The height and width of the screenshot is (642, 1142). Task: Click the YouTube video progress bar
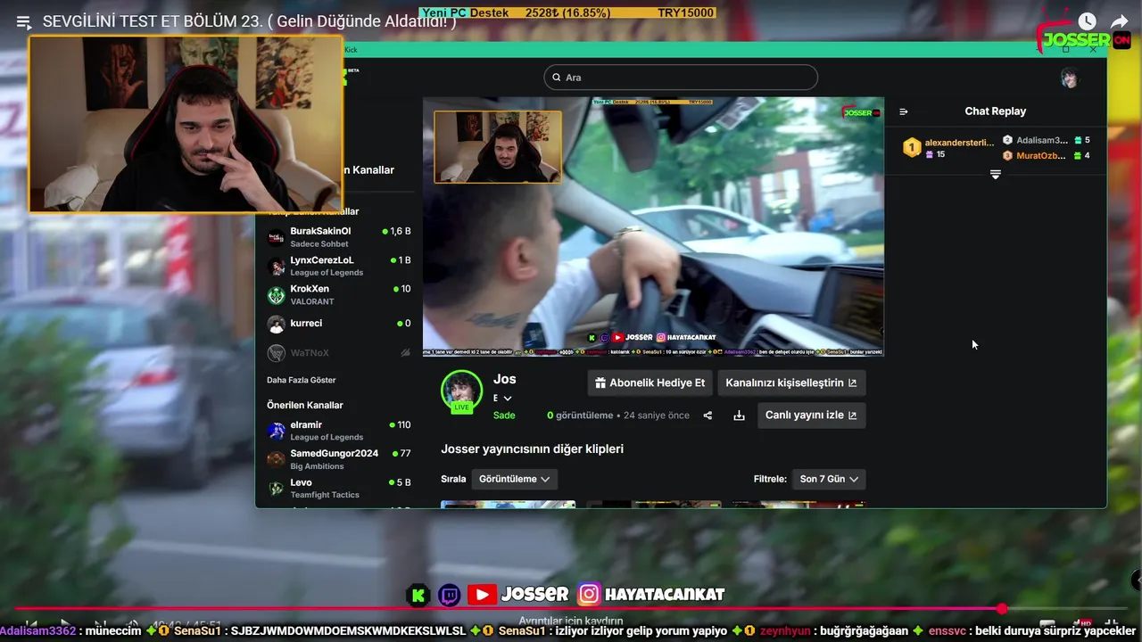[571, 609]
